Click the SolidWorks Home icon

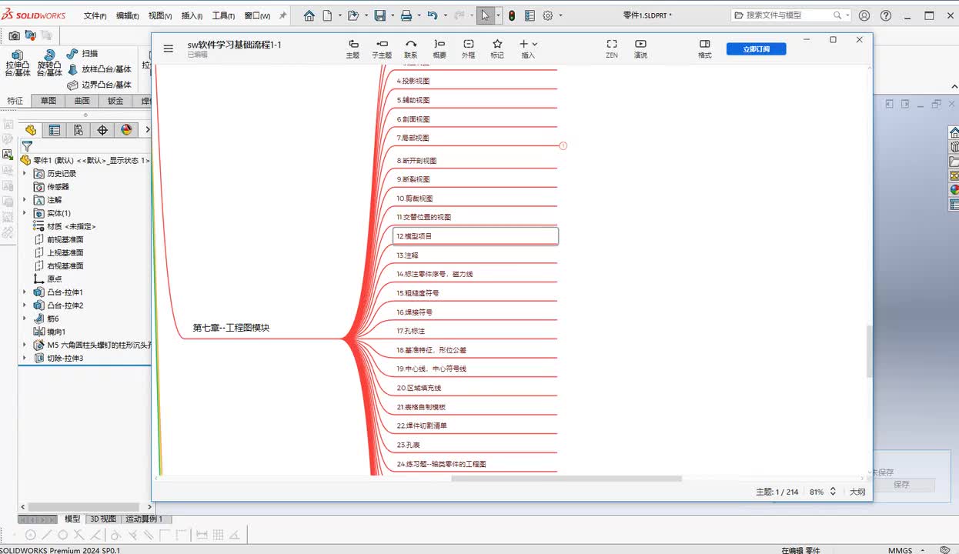[x=309, y=15]
